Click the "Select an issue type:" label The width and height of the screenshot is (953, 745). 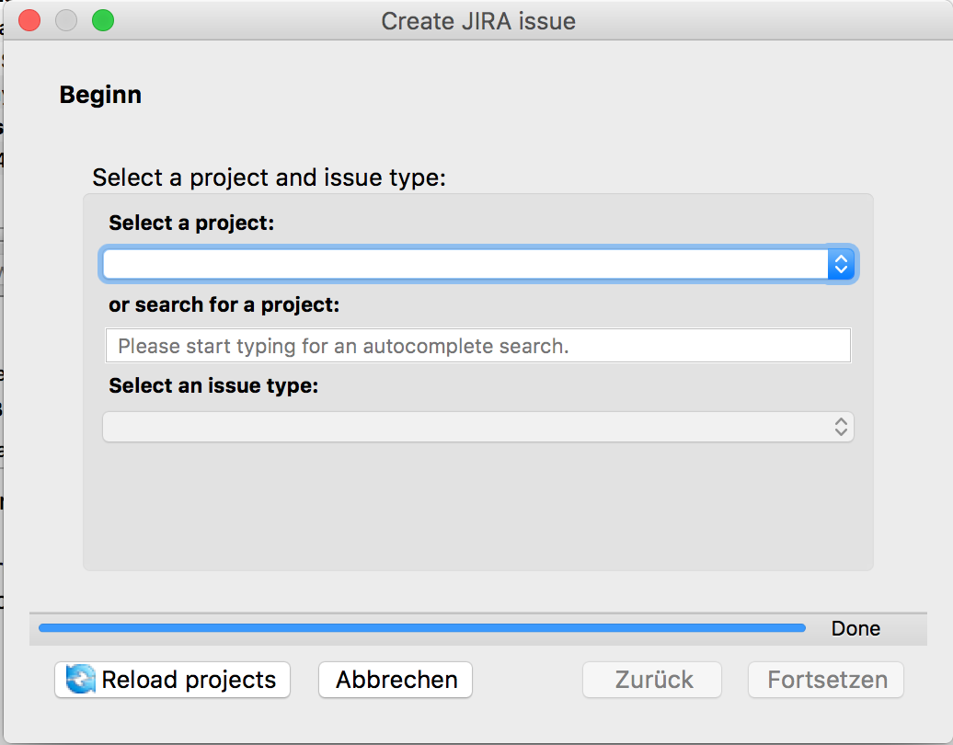[x=213, y=386]
